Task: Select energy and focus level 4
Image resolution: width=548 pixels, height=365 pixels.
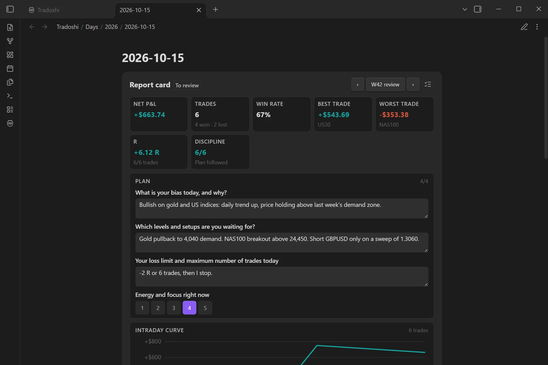Action: (189, 308)
